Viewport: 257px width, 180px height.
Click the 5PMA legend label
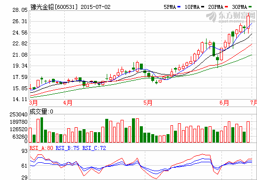170,7
